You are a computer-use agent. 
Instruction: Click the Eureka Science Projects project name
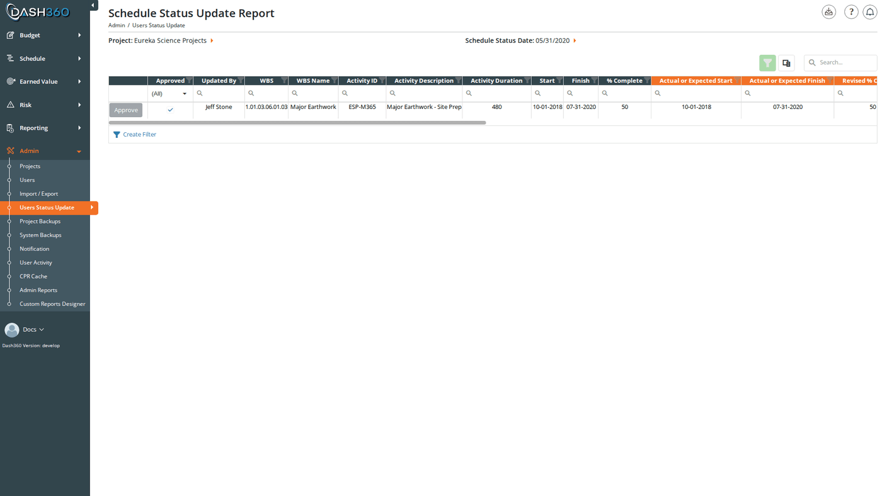point(170,40)
